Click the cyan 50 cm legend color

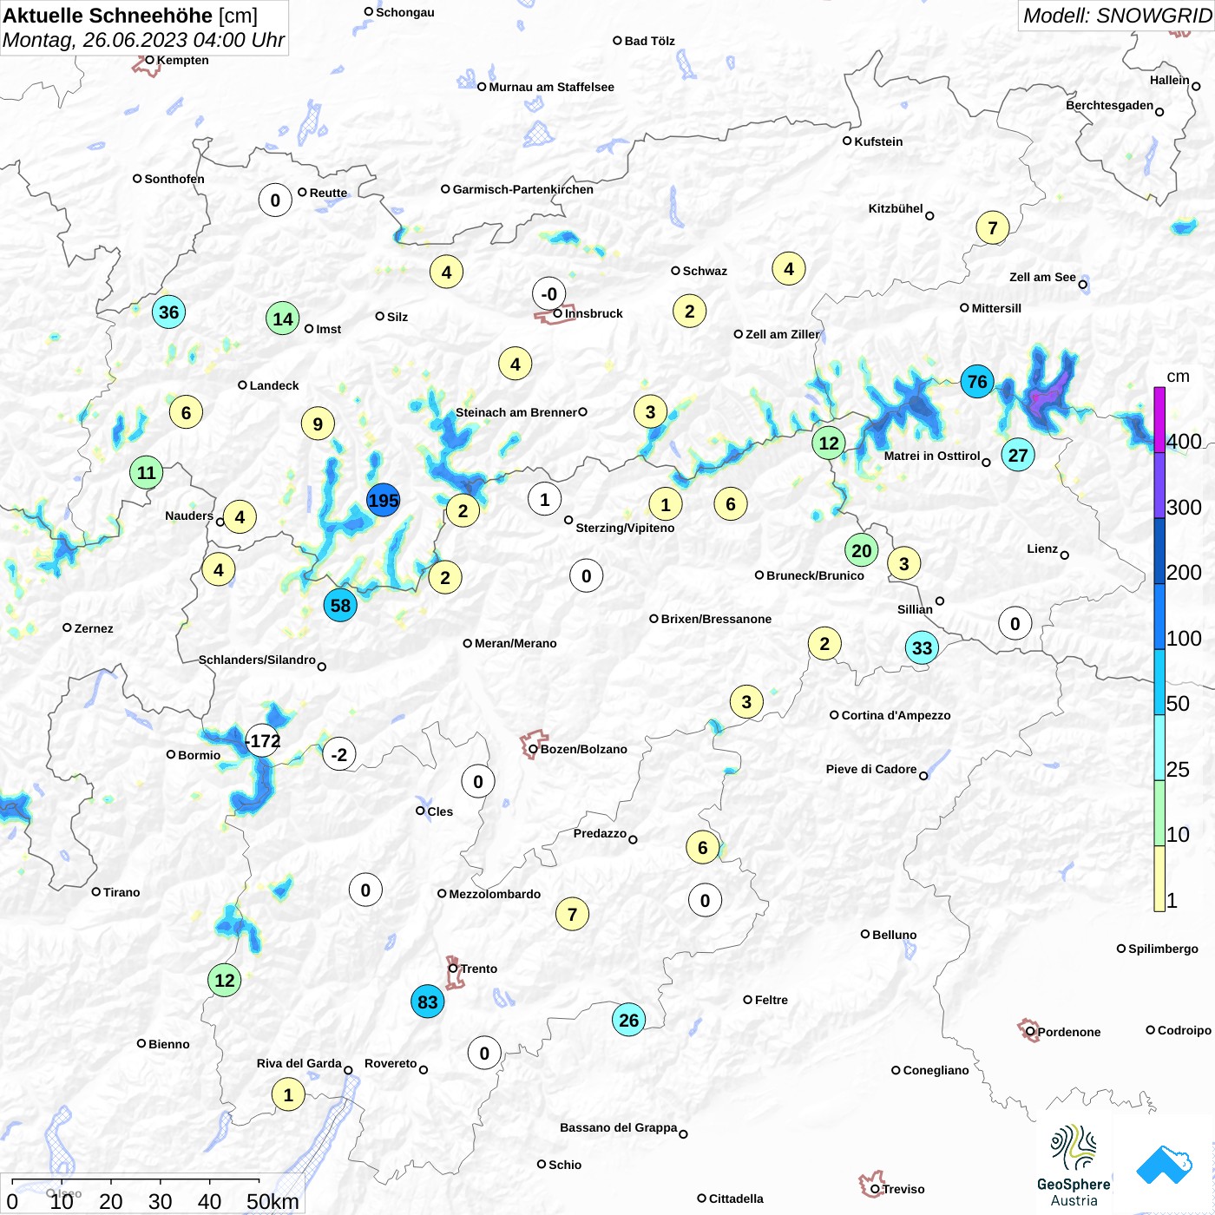pyautogui.click(x=1159, y=682)
